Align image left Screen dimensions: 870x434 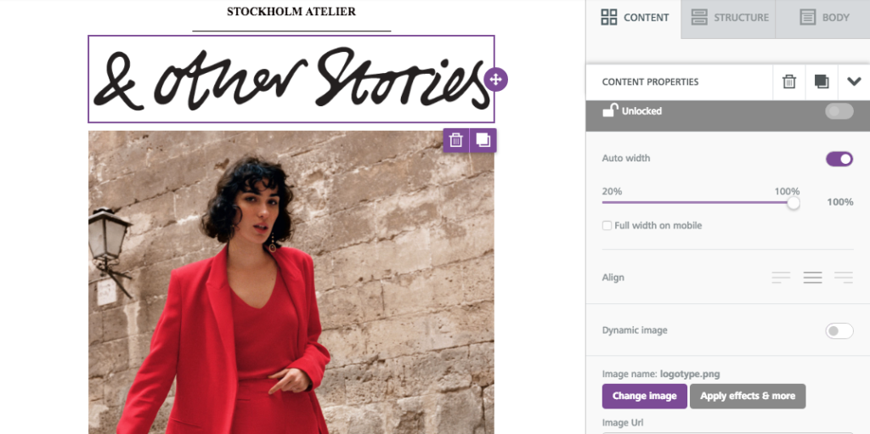[x=781, y=278]
